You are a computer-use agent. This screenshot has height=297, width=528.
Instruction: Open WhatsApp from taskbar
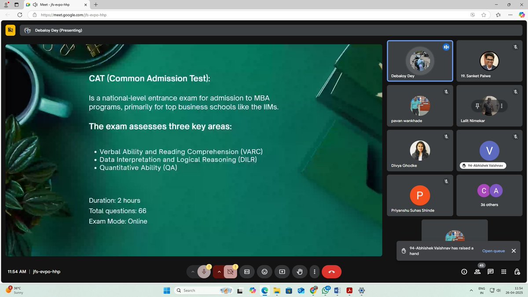[x=326, y=290]
